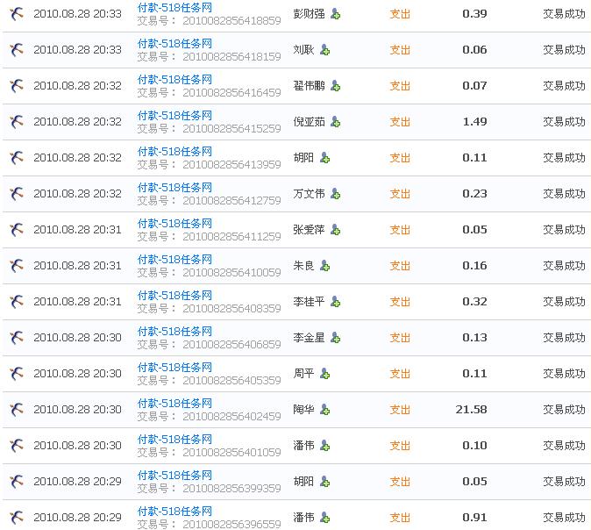Open 付款-518任务网 link for 0.39 payment
Viewport: 591px width, 530px height.
[174, 7]
